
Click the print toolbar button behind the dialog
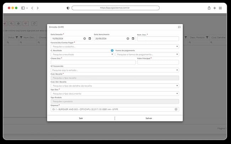coord(18,24)
